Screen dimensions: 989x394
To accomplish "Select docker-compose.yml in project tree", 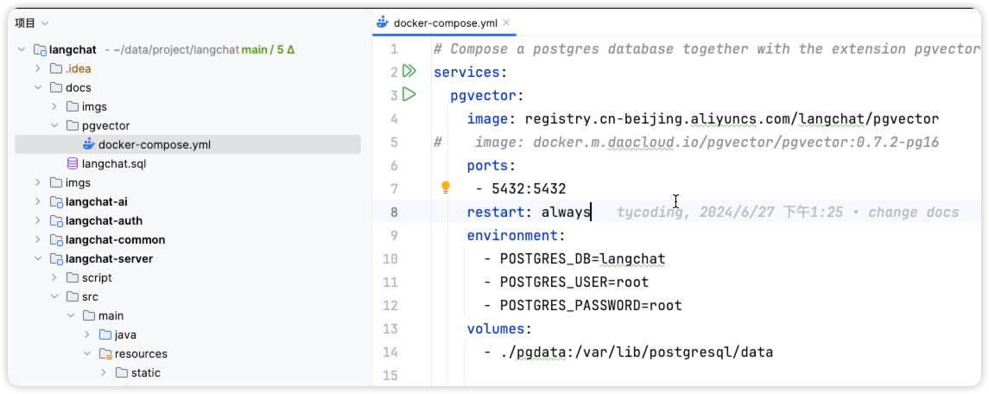I will point(154,144).
